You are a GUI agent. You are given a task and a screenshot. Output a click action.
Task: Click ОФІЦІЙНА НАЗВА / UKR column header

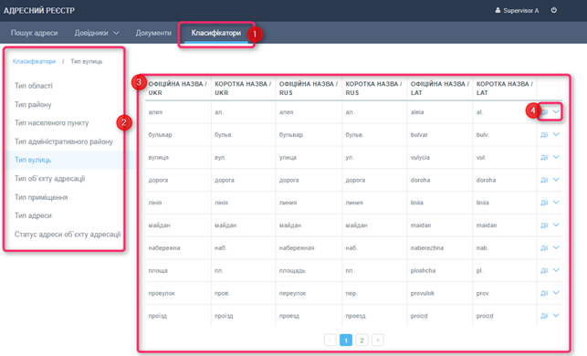[178, 89]
